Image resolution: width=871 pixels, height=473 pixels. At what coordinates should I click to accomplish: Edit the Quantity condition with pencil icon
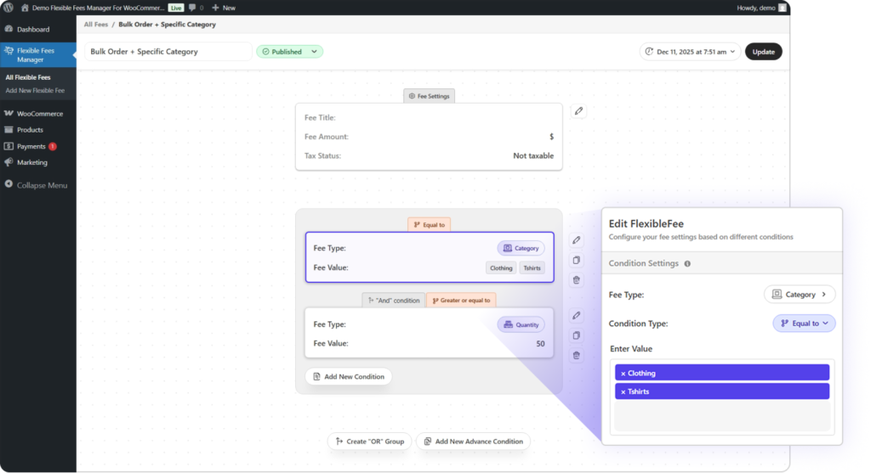click(x=577, y=316)
